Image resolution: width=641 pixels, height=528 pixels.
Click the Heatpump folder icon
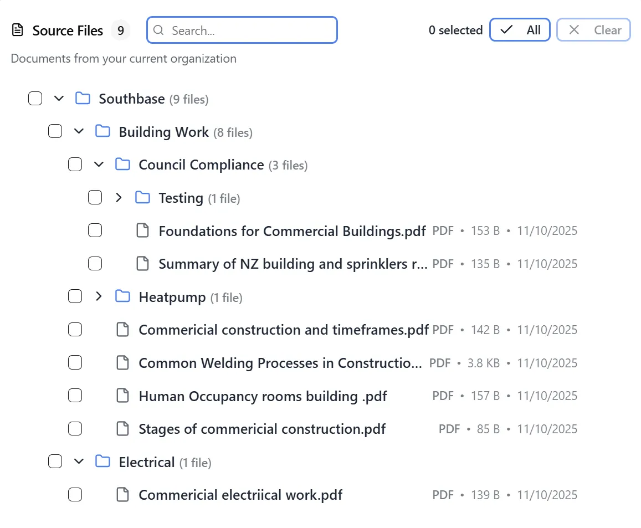tap(122, 296)
